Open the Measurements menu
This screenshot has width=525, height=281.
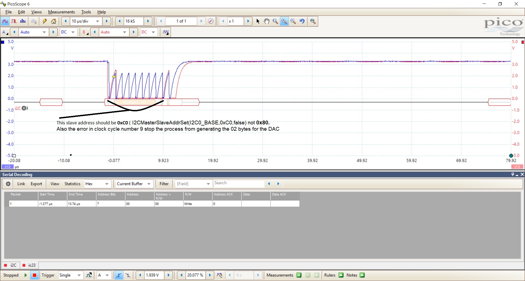tap(61, 12)
